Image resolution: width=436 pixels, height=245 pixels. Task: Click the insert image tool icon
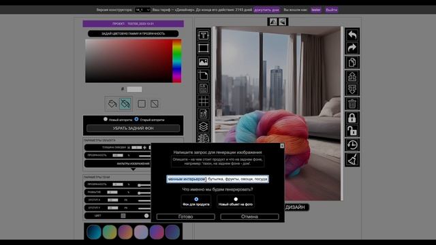click(x=203, y=62)
